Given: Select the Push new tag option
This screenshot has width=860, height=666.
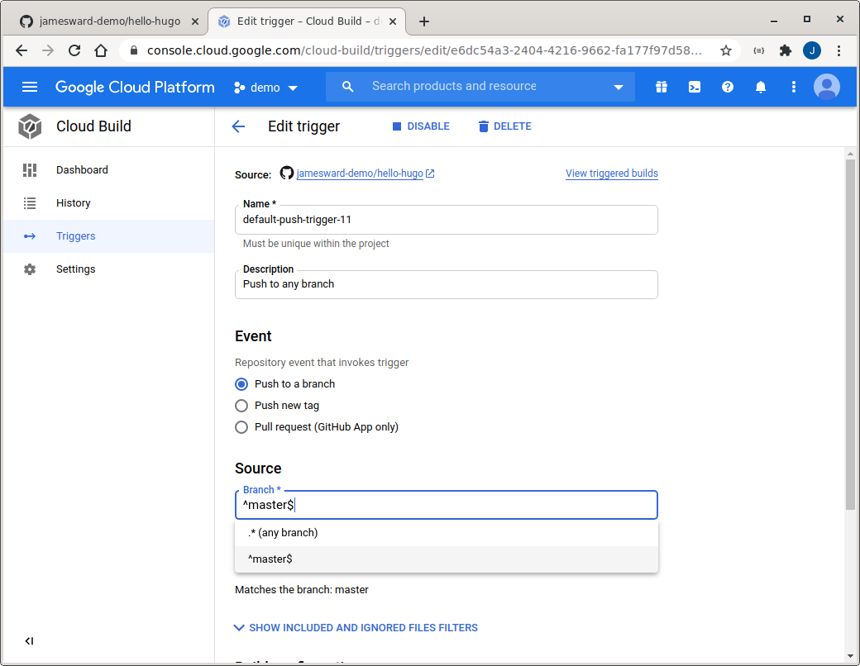Looking at the screenshot, I should 241,406.
